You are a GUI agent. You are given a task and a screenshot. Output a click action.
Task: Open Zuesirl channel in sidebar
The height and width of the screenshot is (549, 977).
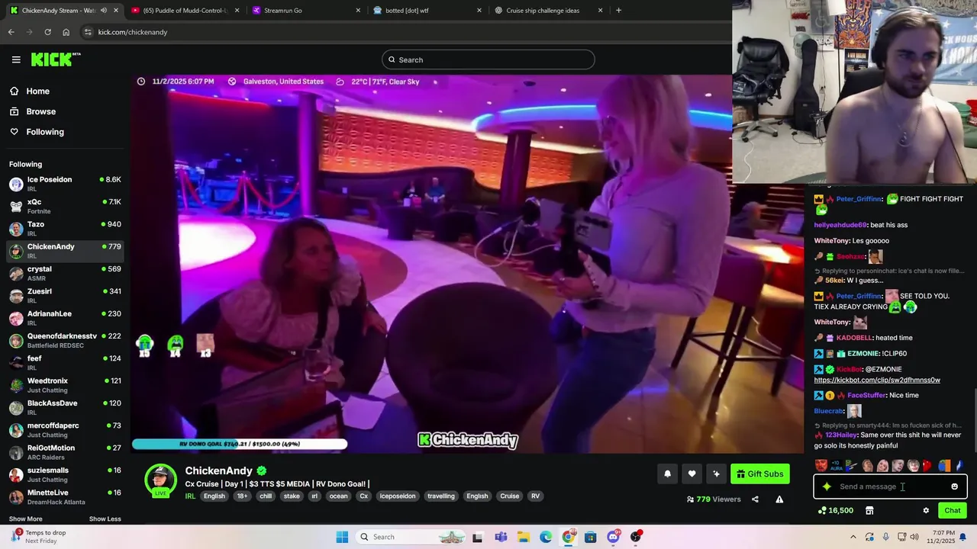(65, 295)
